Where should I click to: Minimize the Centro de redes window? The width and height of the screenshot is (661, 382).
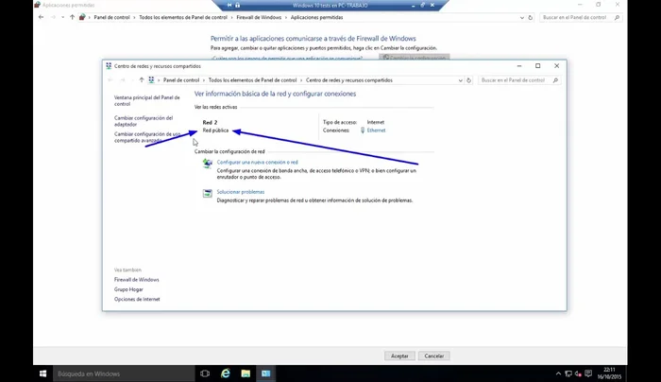(x=519, y=66)
